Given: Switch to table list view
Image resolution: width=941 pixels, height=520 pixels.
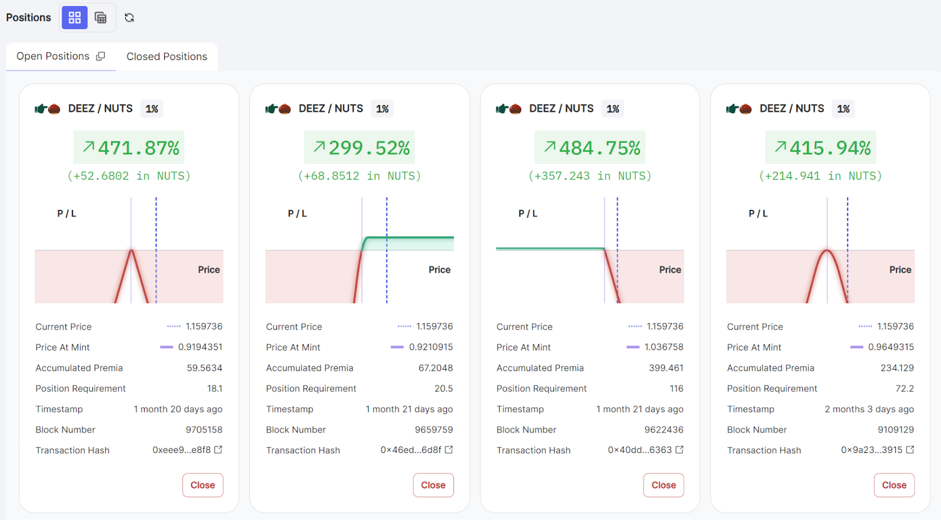Looking at the screenshot, I should [x=101, y=18].
